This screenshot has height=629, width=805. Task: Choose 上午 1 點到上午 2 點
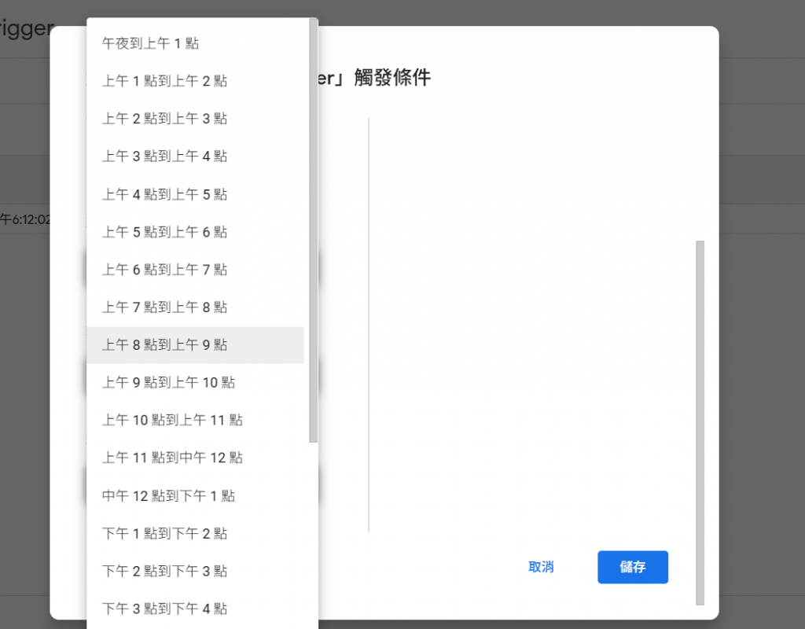pyautogui.click(x=195, y=81)
